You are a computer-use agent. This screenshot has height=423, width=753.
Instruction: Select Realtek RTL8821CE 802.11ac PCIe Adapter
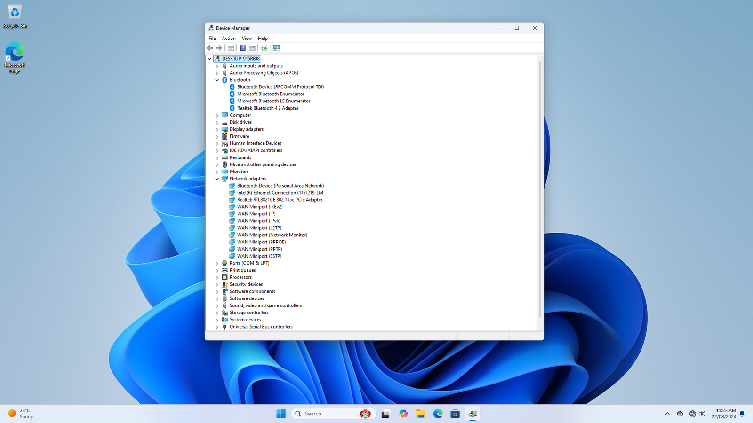pos(280,200)
